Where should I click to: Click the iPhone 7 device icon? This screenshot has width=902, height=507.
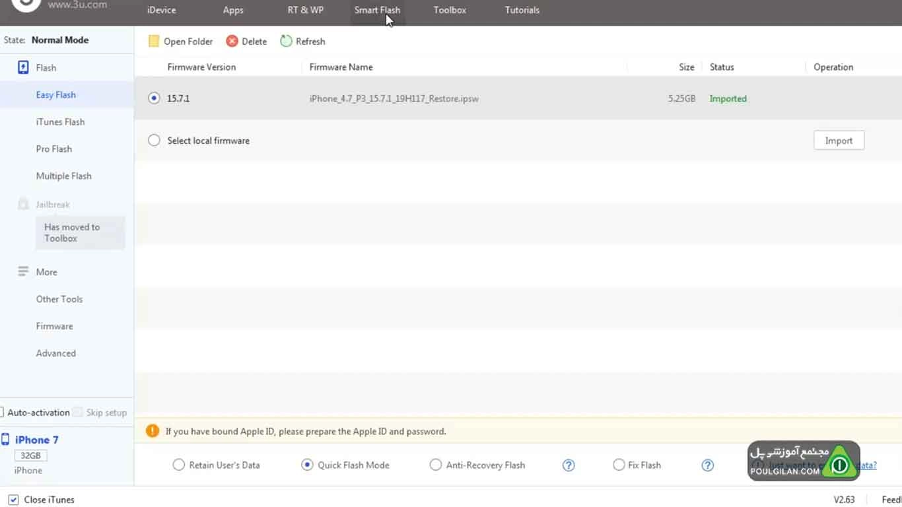coord(5,440)
